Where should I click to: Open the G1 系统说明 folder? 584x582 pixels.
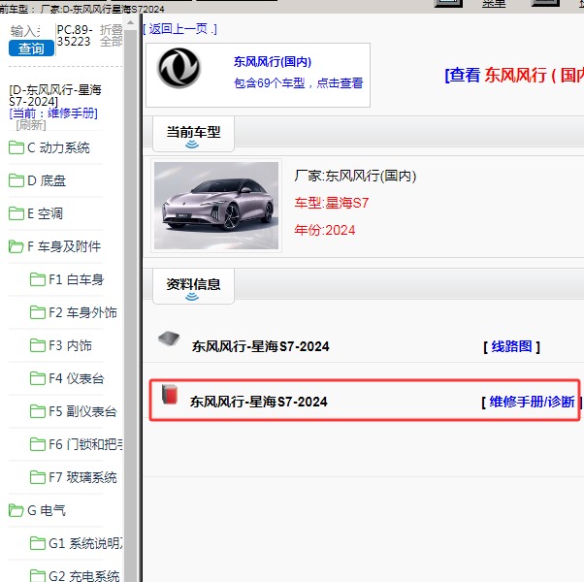77,543
